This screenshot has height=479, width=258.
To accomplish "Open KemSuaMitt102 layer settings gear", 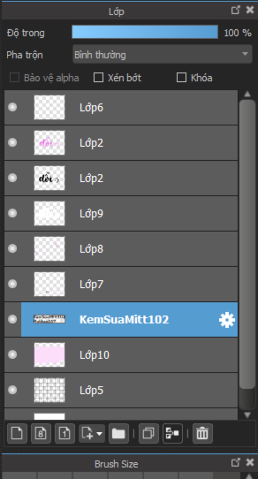I will pos(227,320).
